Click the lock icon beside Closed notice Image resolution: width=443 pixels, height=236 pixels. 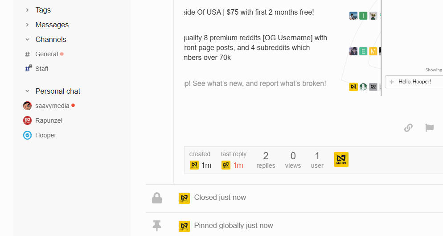[x=157, y=198]
